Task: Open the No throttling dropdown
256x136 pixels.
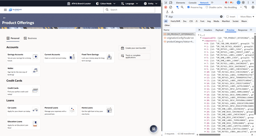Action: tap(233, 7)
